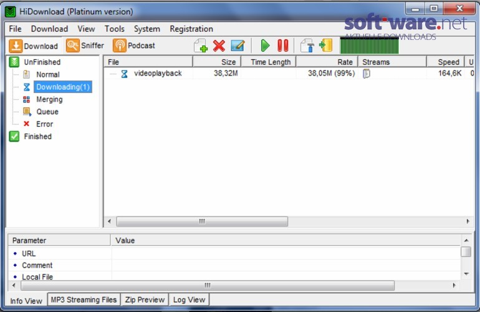
Task: Click the Download toolbar button
Action: point(34,46)
